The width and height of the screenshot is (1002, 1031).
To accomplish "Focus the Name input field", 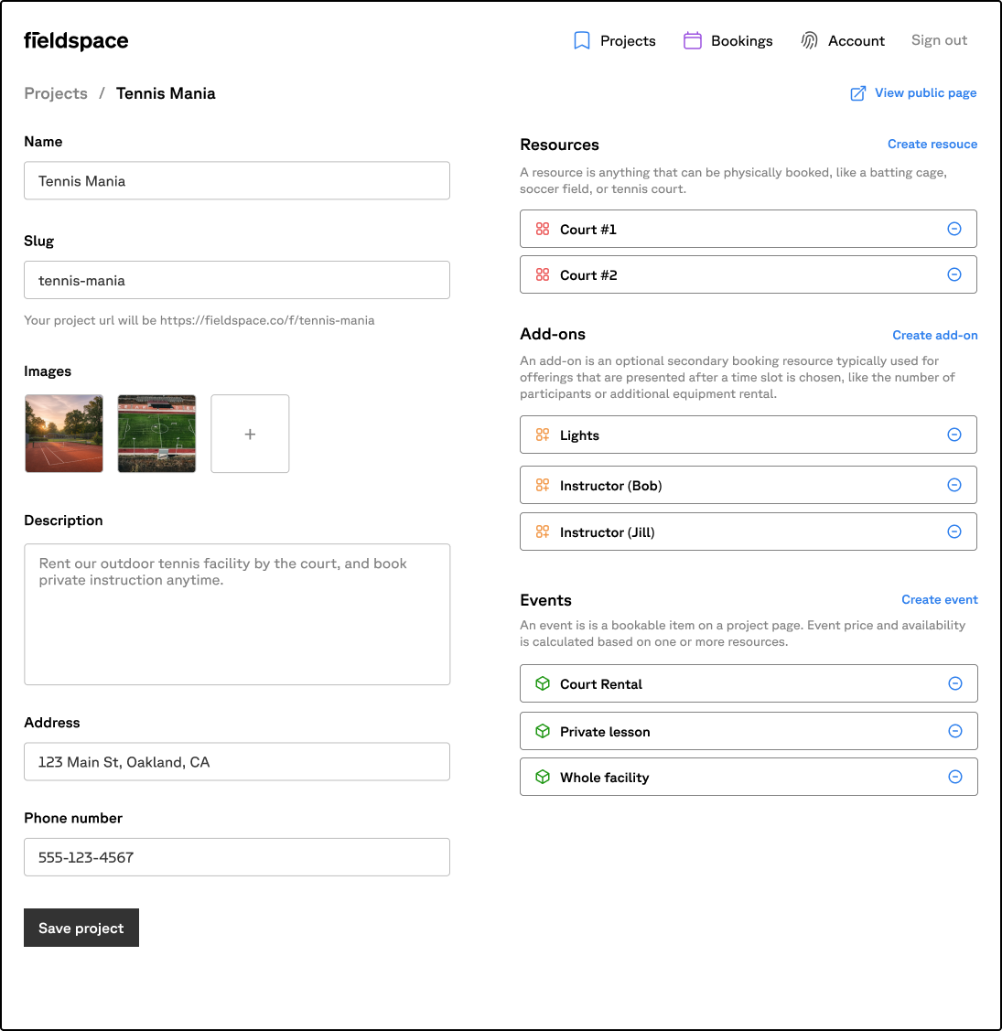I will [237, 181].
